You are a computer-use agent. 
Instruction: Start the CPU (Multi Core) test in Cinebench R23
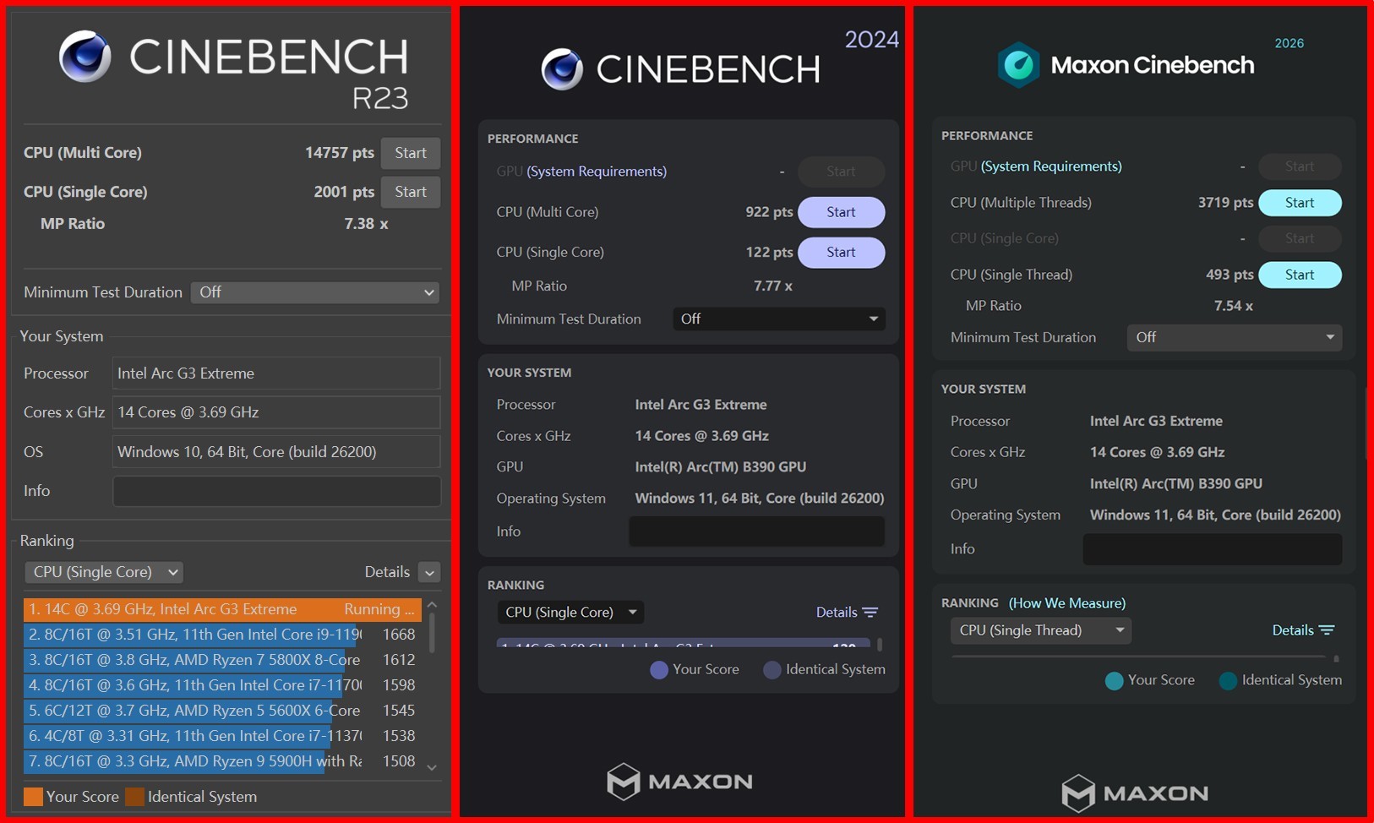(411, 153)
